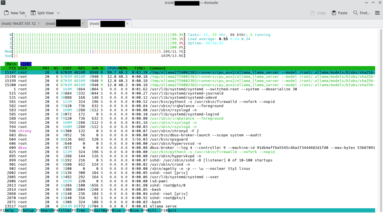Viewport: 383px width, 213px height.
Task: Select the systemd-journald row PID 515
Action: point(188,93)
